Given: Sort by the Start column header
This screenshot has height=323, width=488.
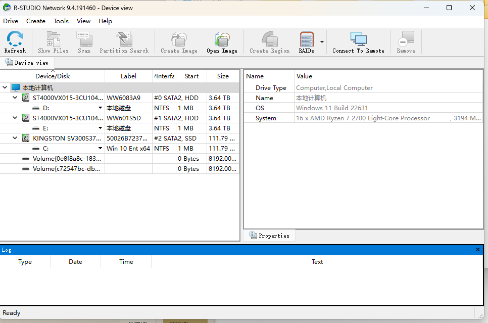Looking at the screenshot, I should 191,76.
